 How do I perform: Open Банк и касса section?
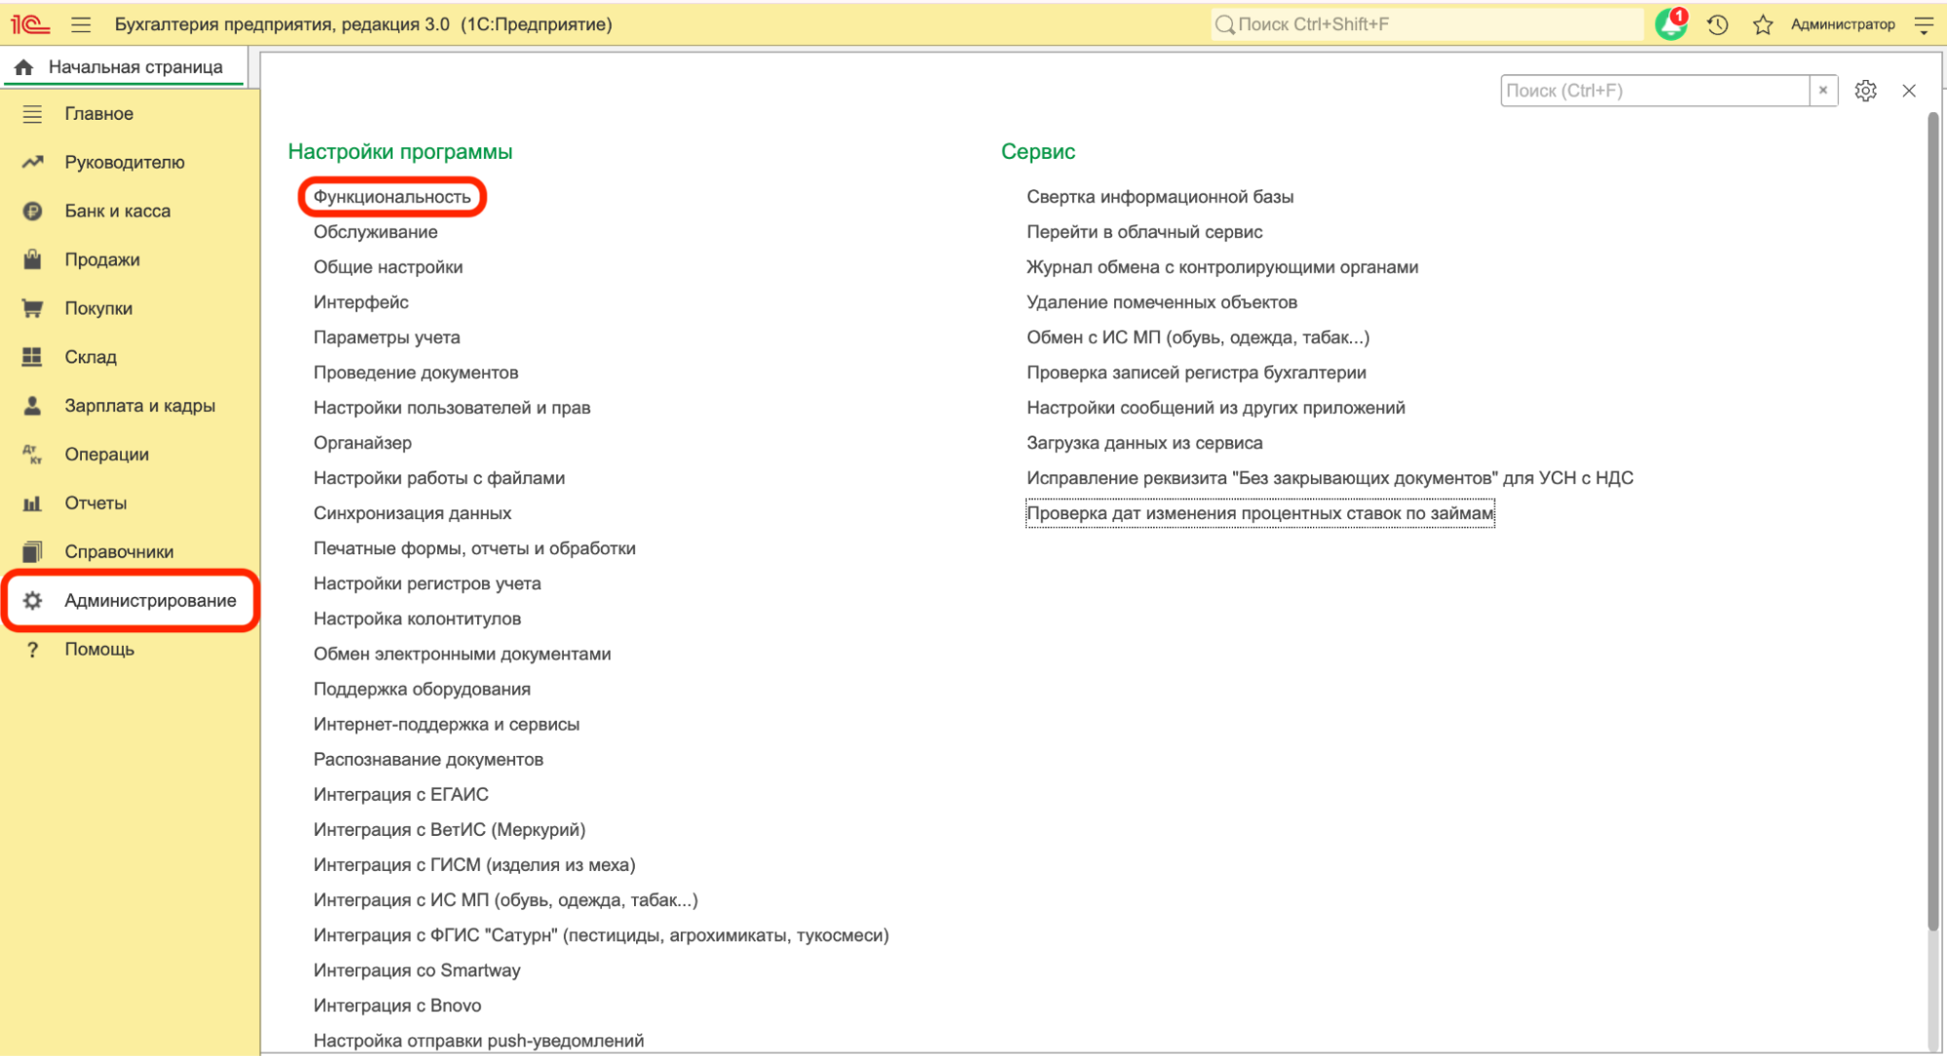coord(117,210)
